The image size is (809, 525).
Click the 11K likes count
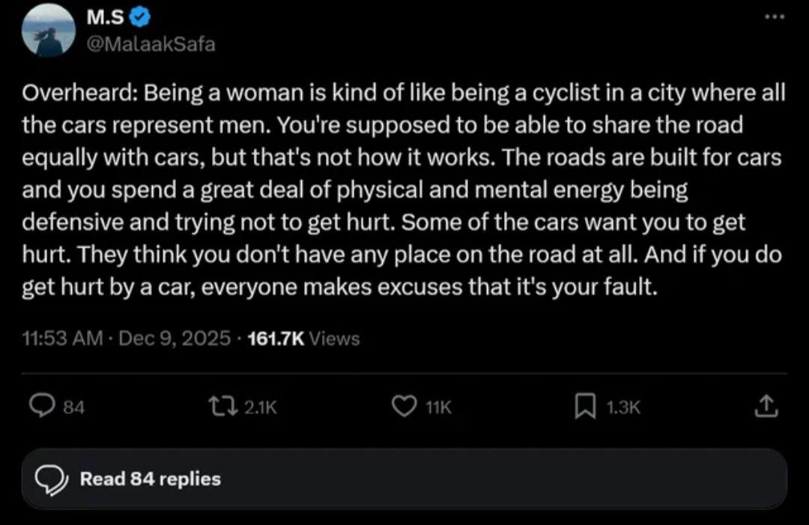(438, 407)
